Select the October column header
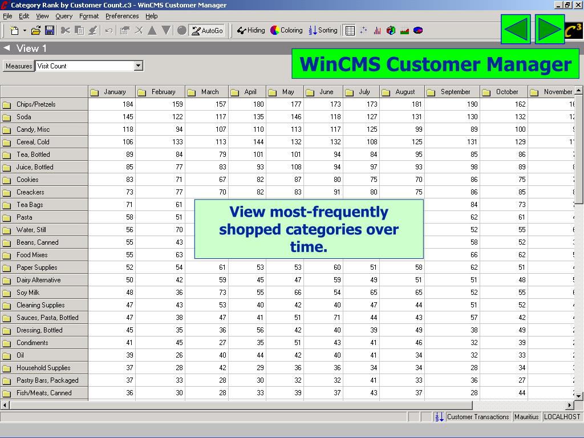 click(x=504, y=92)
